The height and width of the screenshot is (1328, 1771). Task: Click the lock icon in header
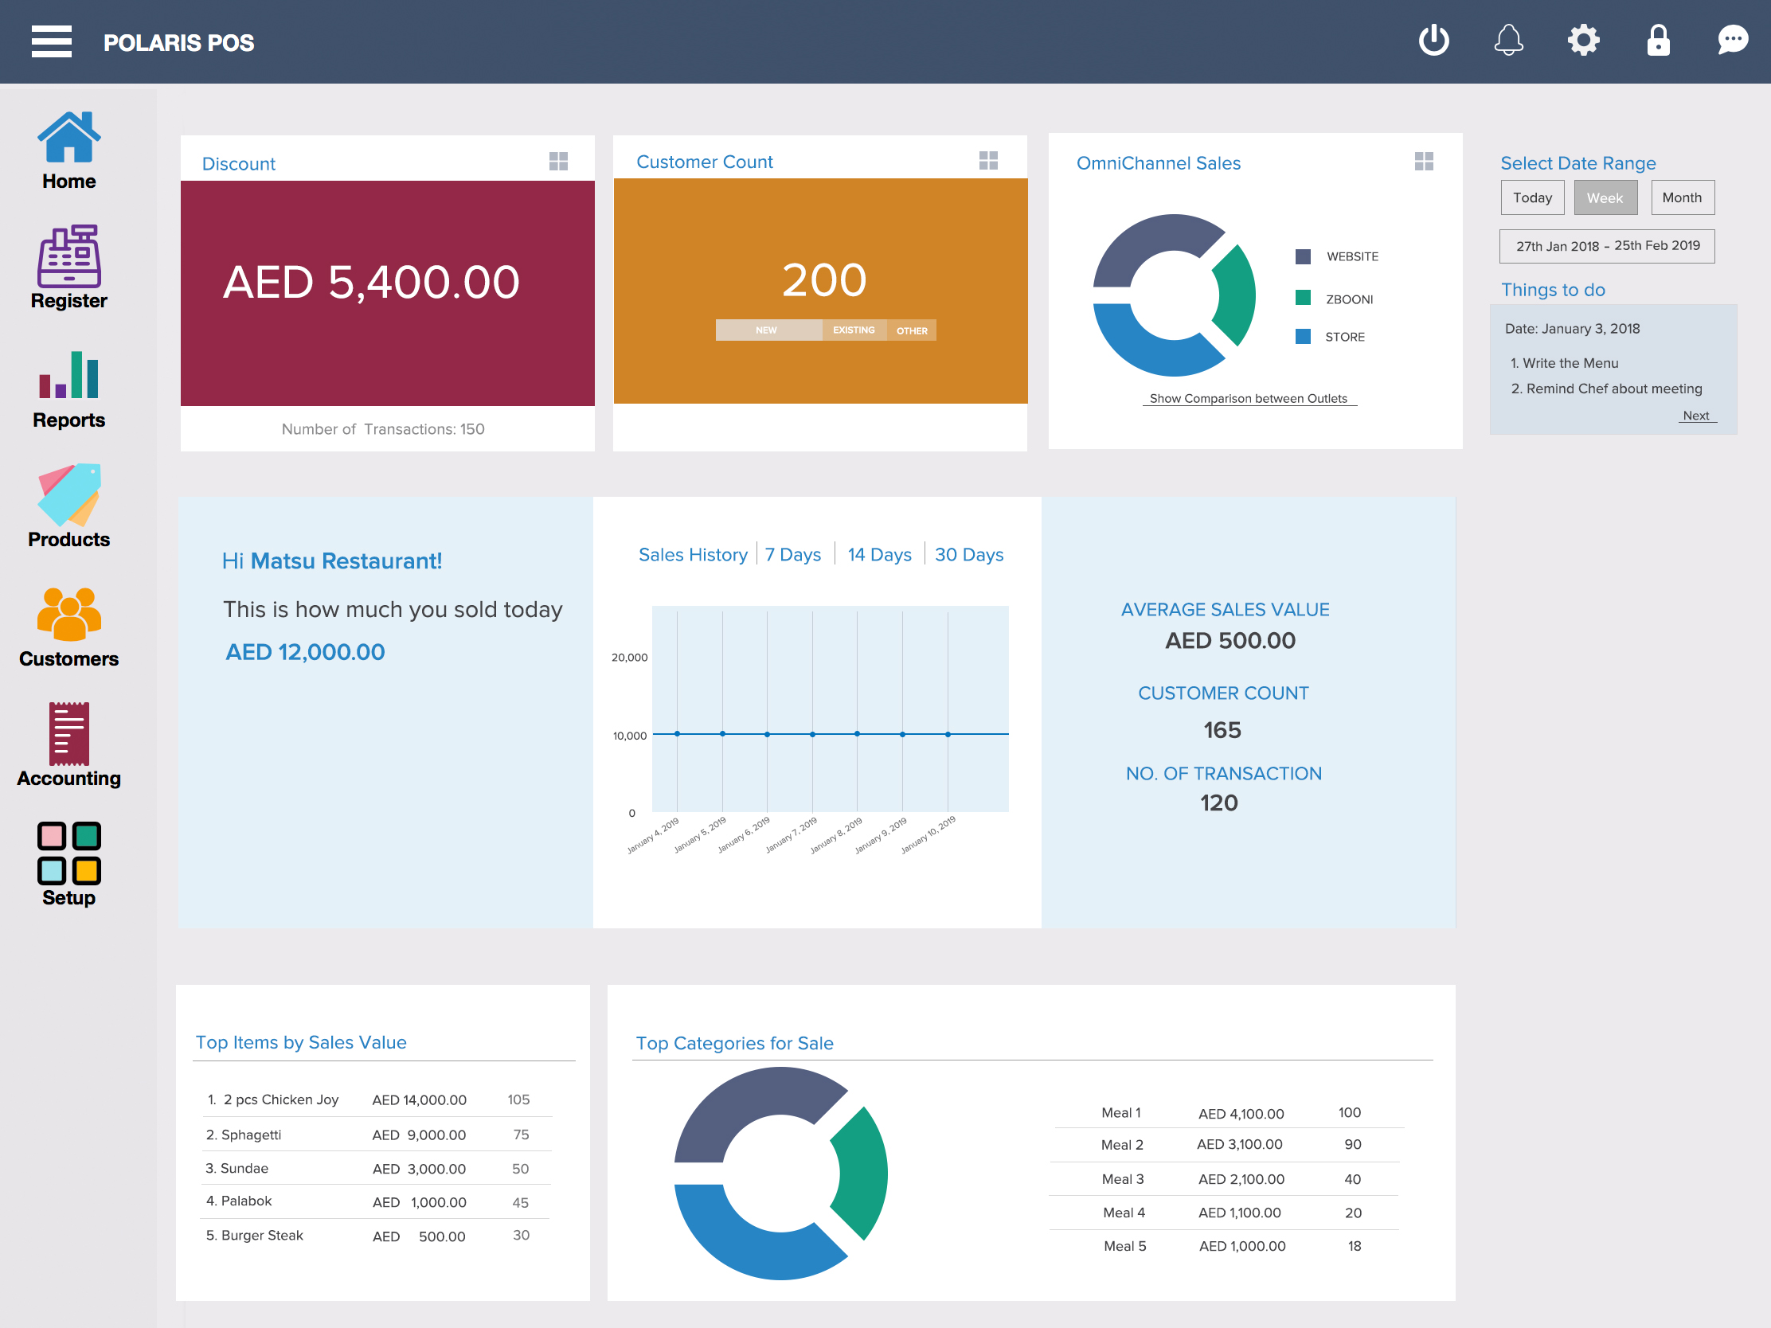click(x=1658, y=40)
